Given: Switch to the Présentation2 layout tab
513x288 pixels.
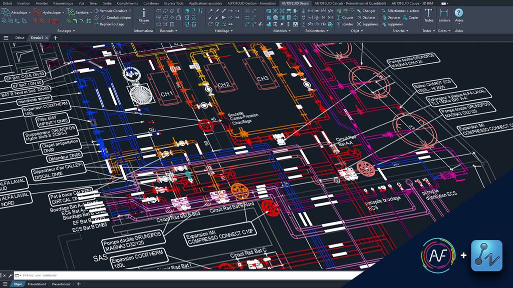Looking at the screenshot, I should pyautogui.click(x=61, y=284).
